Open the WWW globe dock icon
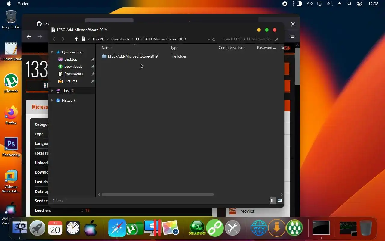Screen dimensions: 385x241 coord(259,228)
